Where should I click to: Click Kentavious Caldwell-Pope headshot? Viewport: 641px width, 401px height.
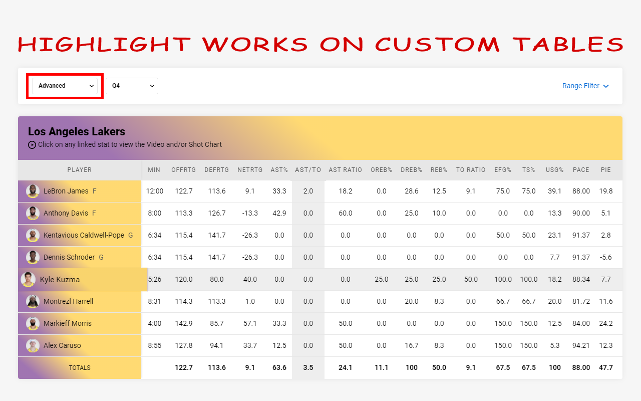click(x=33, y=235)
